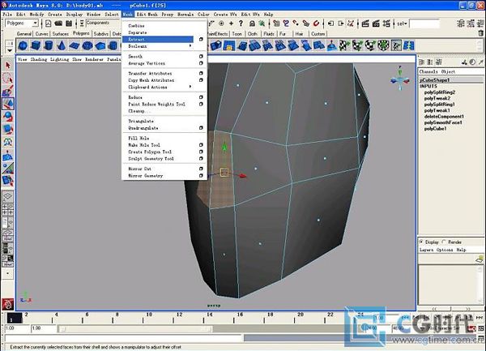The height and width of the screenshot is (351, 486).
Task: Choose the Paint Selection tool
Action: pos(8,91)
